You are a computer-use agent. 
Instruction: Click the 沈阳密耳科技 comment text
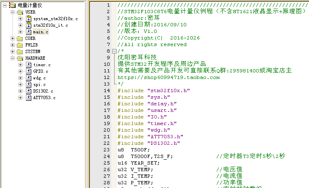pyautogui.click(x=137, y=57)
